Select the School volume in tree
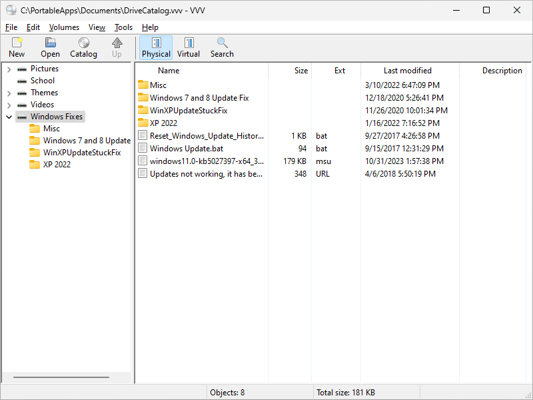Screen dimensions: 533x400 click(43, 81)
